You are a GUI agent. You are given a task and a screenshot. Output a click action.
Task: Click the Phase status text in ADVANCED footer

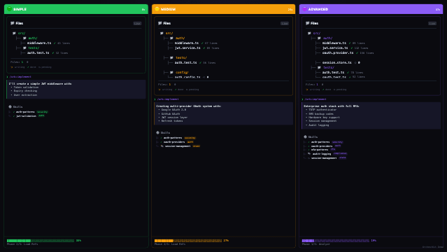point(316,244)
